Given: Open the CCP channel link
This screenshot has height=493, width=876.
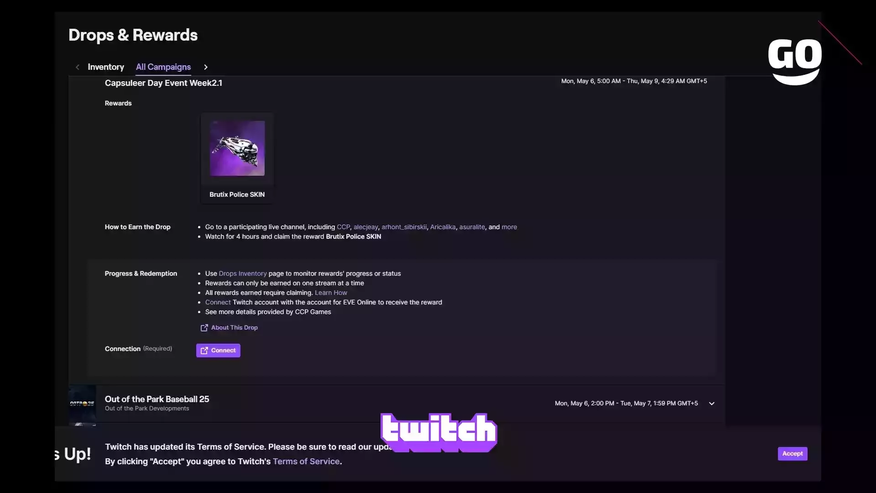Looking at the screenshot, I should pos(343,227).
